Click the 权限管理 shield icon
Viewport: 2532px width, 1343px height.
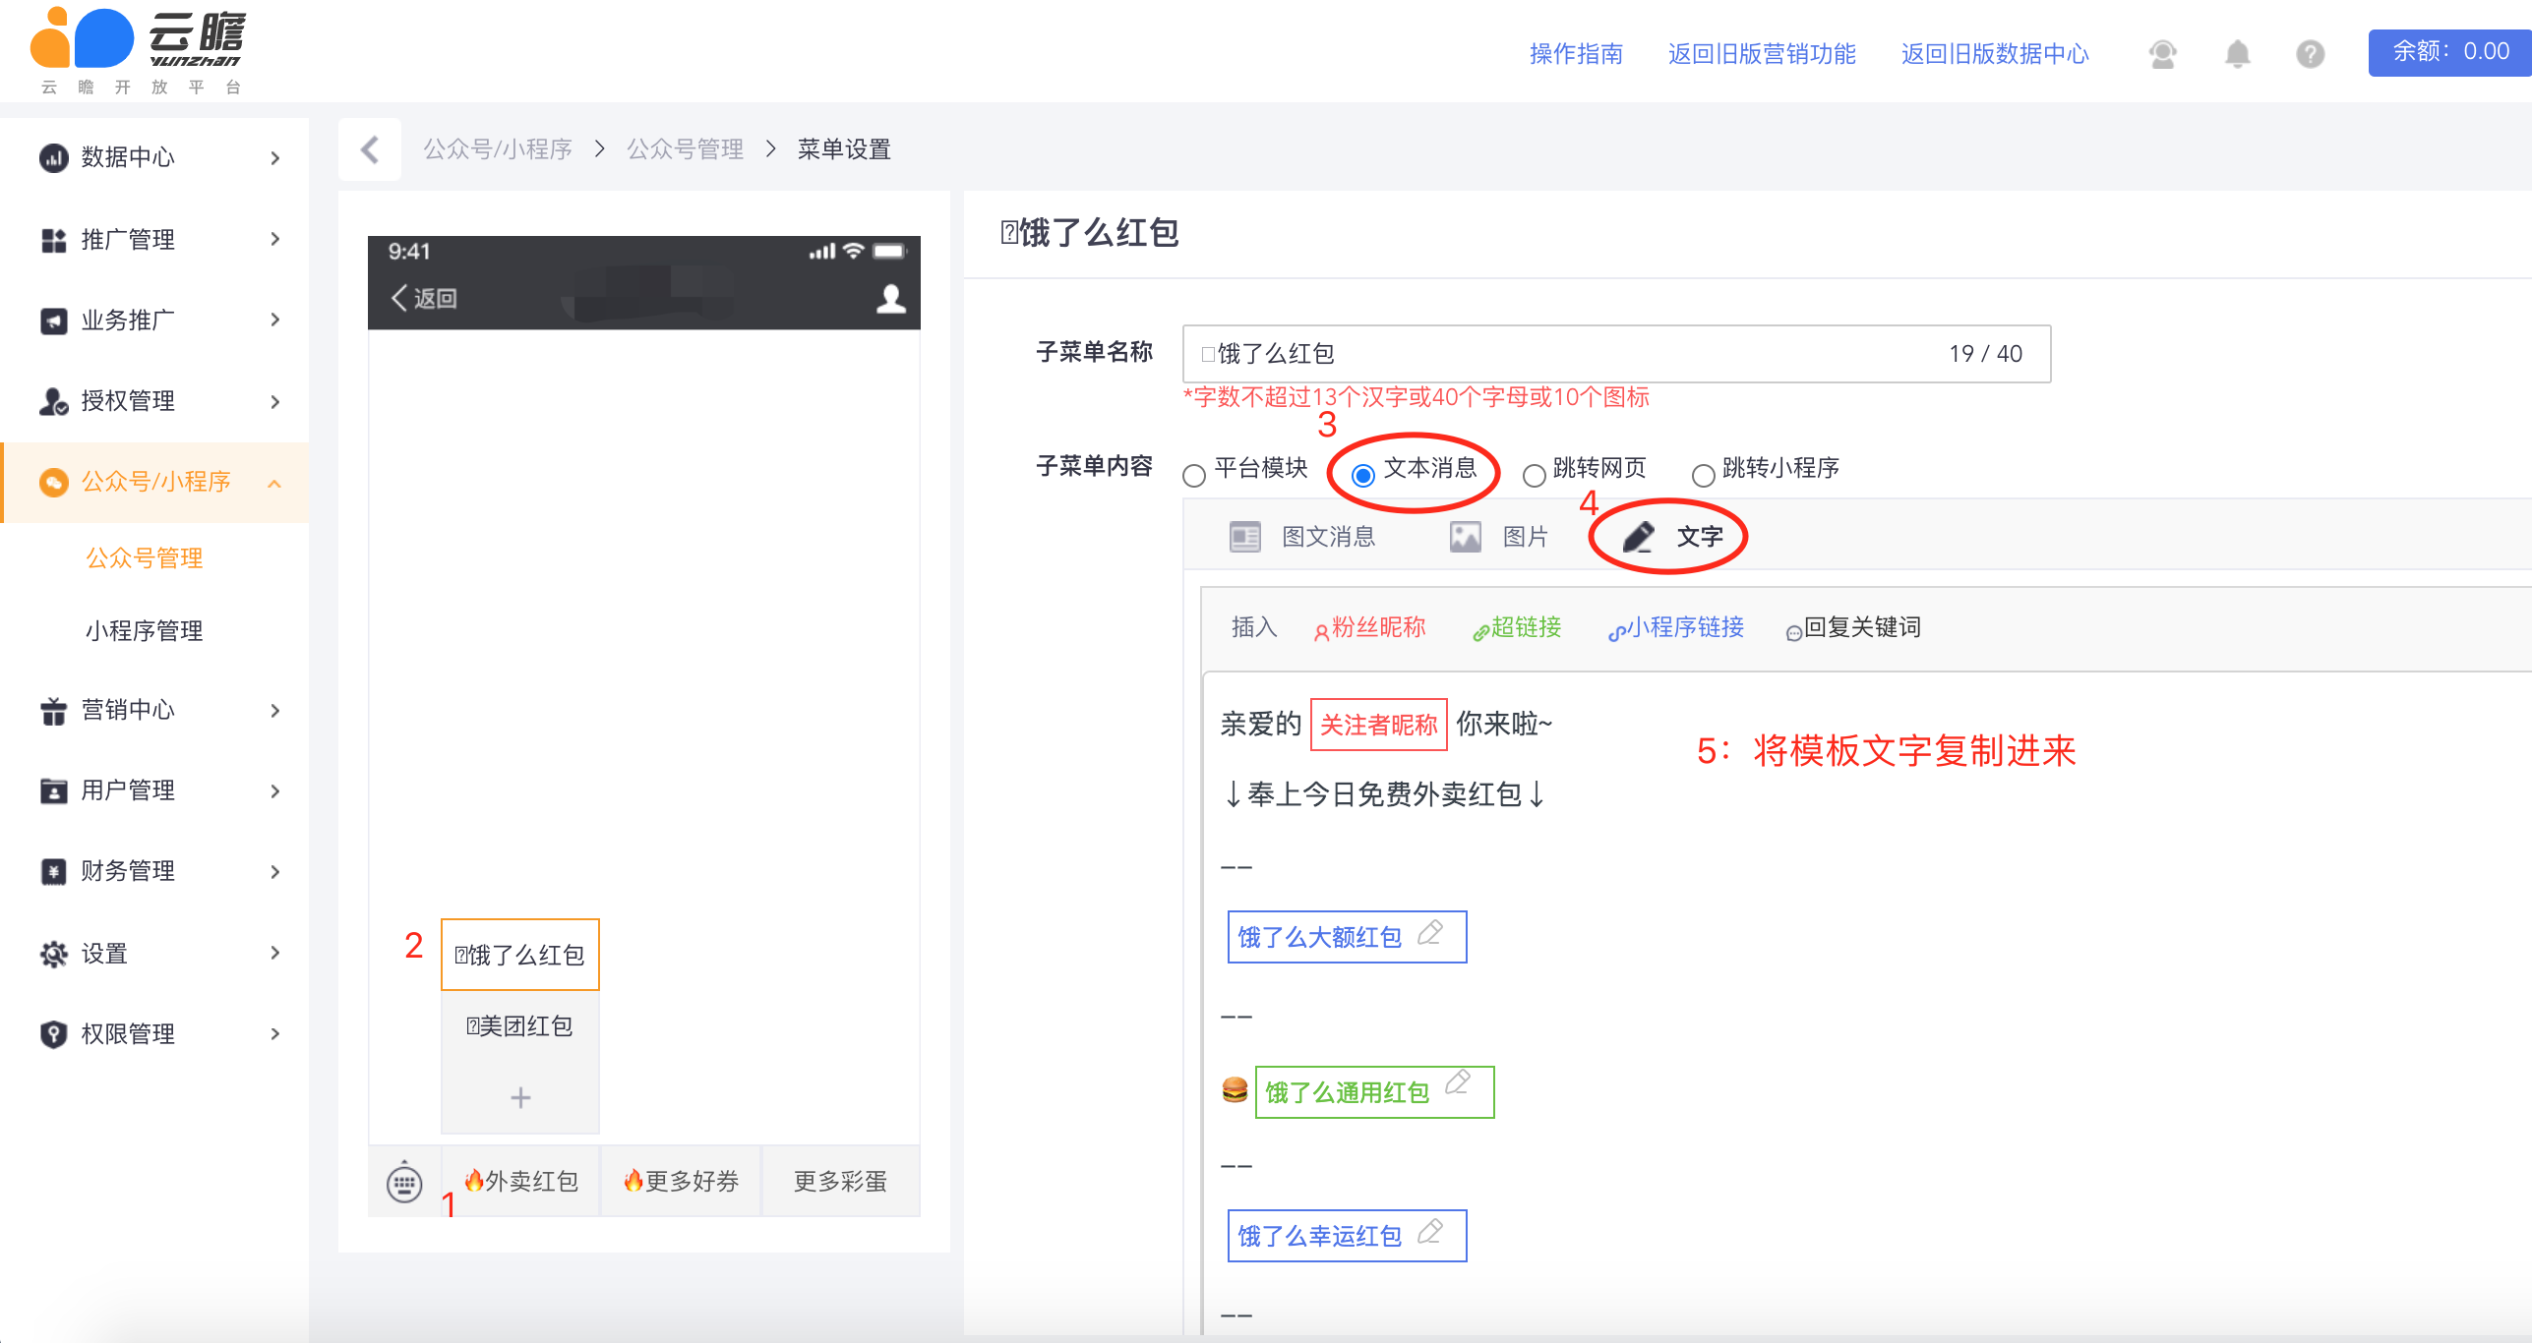[x=53, y=1034]
